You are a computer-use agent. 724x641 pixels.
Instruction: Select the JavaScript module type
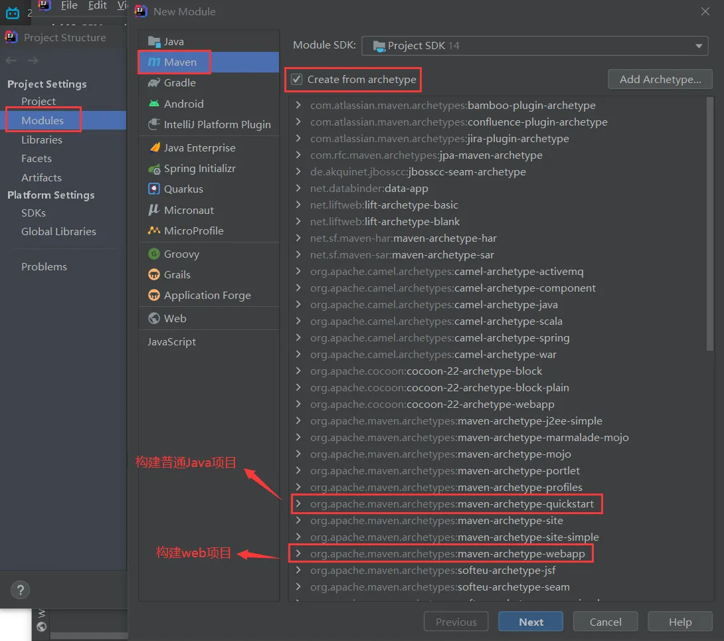click(171, 341)
